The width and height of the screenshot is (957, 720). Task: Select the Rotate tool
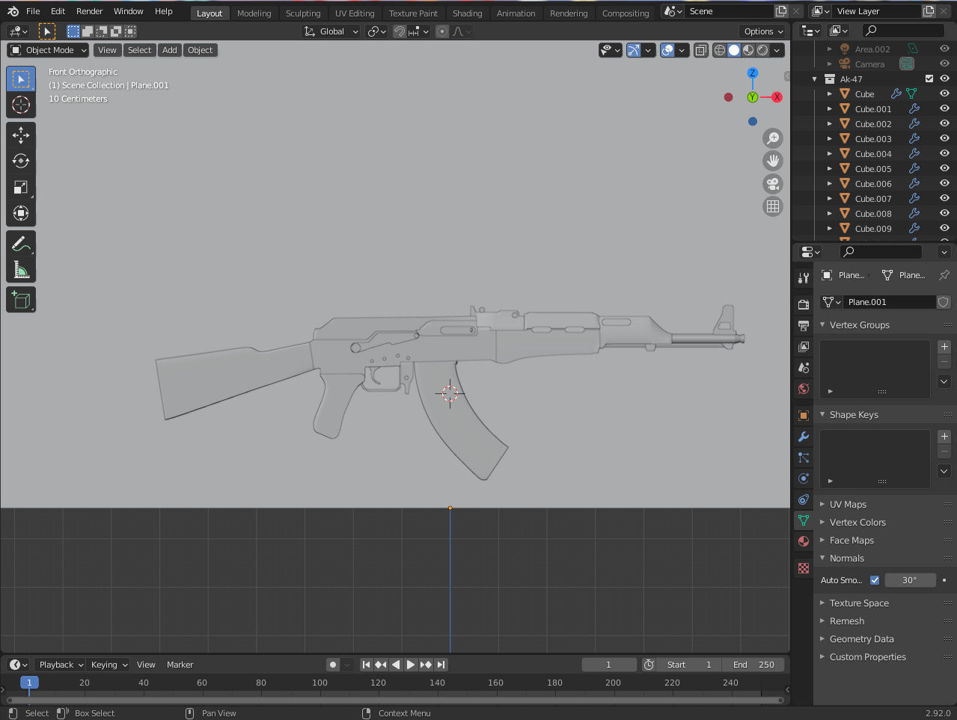click(x=20, y=161)
